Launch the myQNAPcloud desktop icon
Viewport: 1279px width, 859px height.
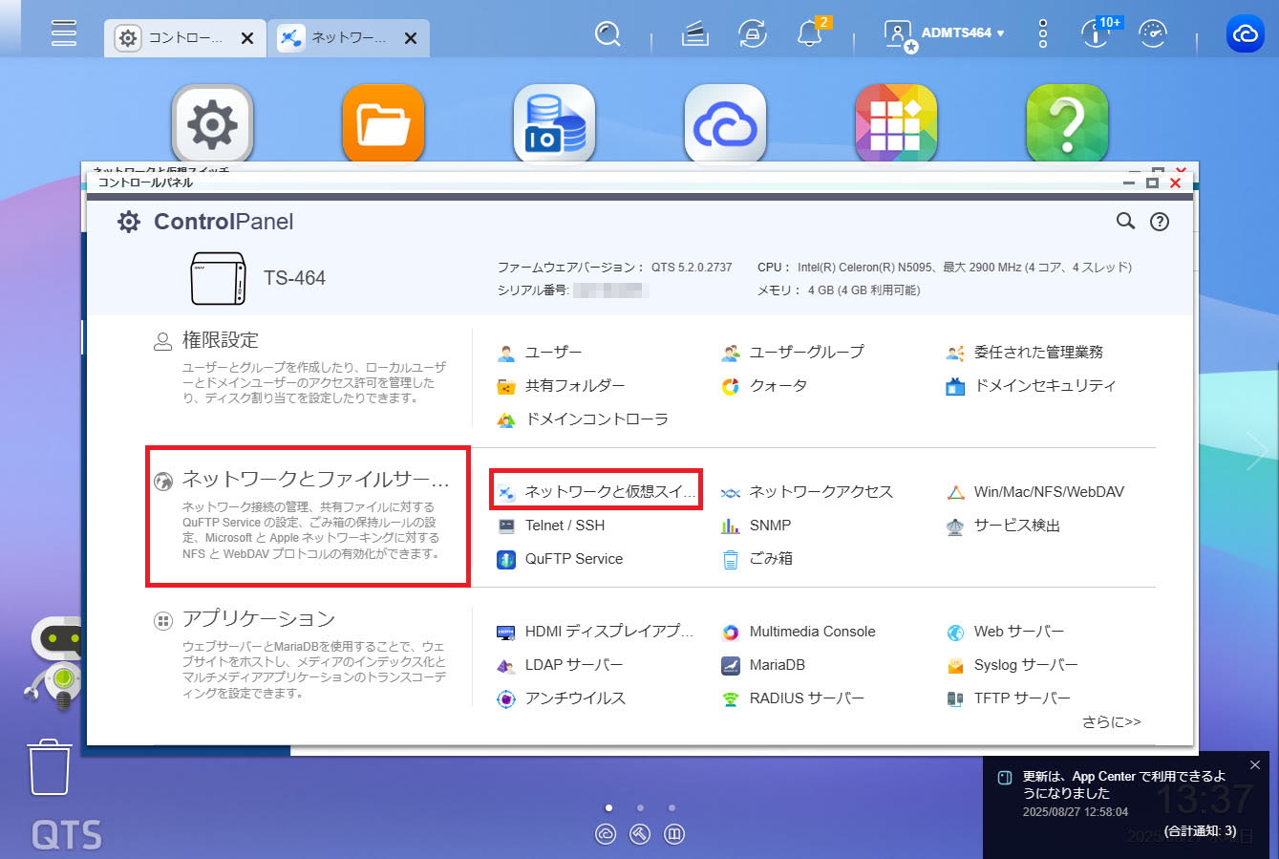click(725, 123)
